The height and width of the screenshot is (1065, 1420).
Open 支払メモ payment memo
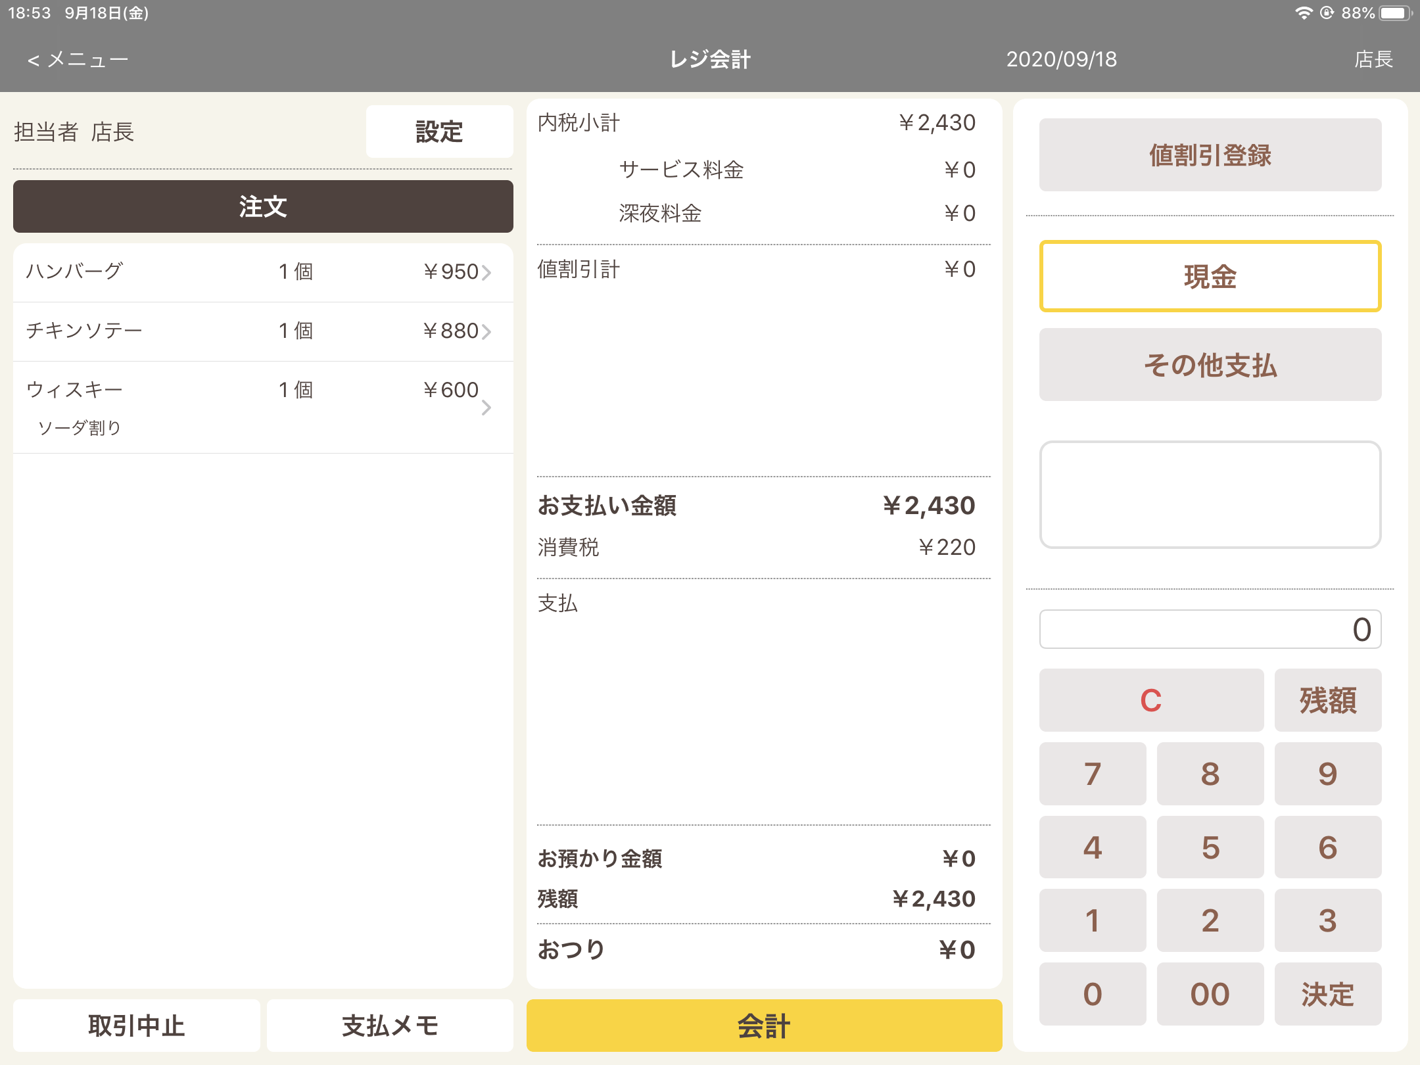pyautogui.click(x=390, y=1026)
